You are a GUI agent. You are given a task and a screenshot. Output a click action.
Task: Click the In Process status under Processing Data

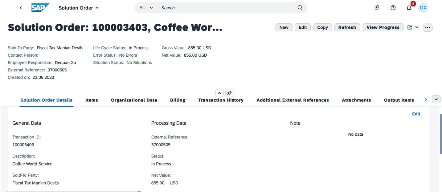[161, 164]
